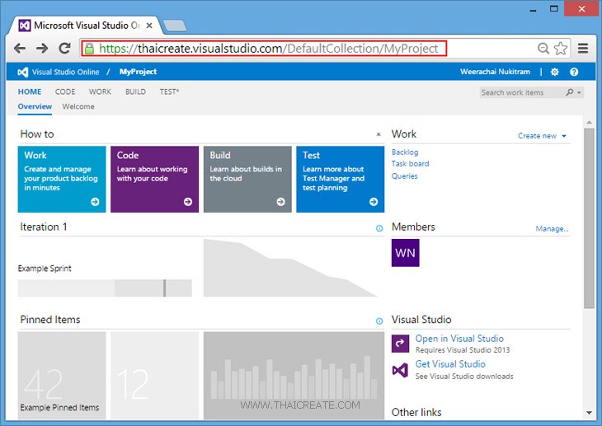Click the Iteration 1 heading
The image size is (602, 426).
[x=44, y=227]
